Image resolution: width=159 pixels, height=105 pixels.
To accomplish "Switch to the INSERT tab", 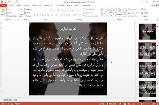I will click(19, 6).
